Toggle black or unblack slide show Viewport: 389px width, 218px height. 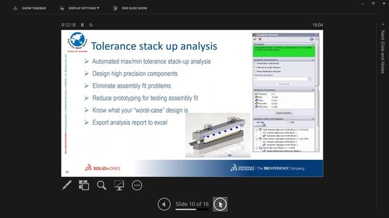119,185
